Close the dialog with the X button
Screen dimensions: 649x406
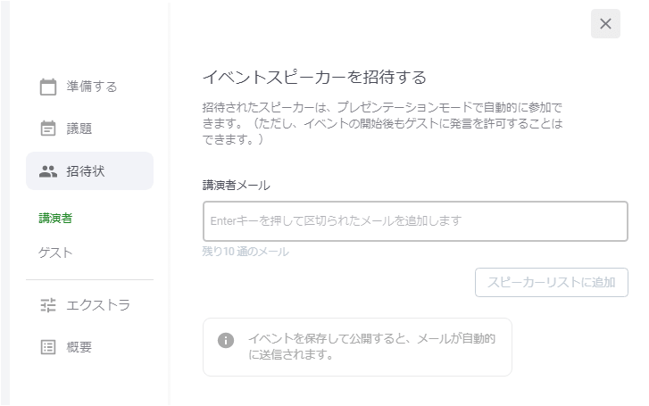coord(605,23)
